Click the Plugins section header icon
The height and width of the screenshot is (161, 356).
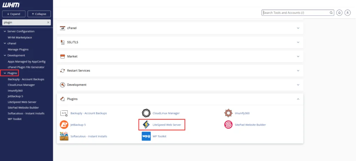pos(63,99)
